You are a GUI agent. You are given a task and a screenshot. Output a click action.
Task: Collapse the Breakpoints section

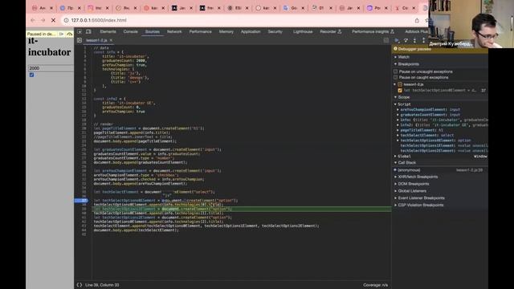coord(408,64)
